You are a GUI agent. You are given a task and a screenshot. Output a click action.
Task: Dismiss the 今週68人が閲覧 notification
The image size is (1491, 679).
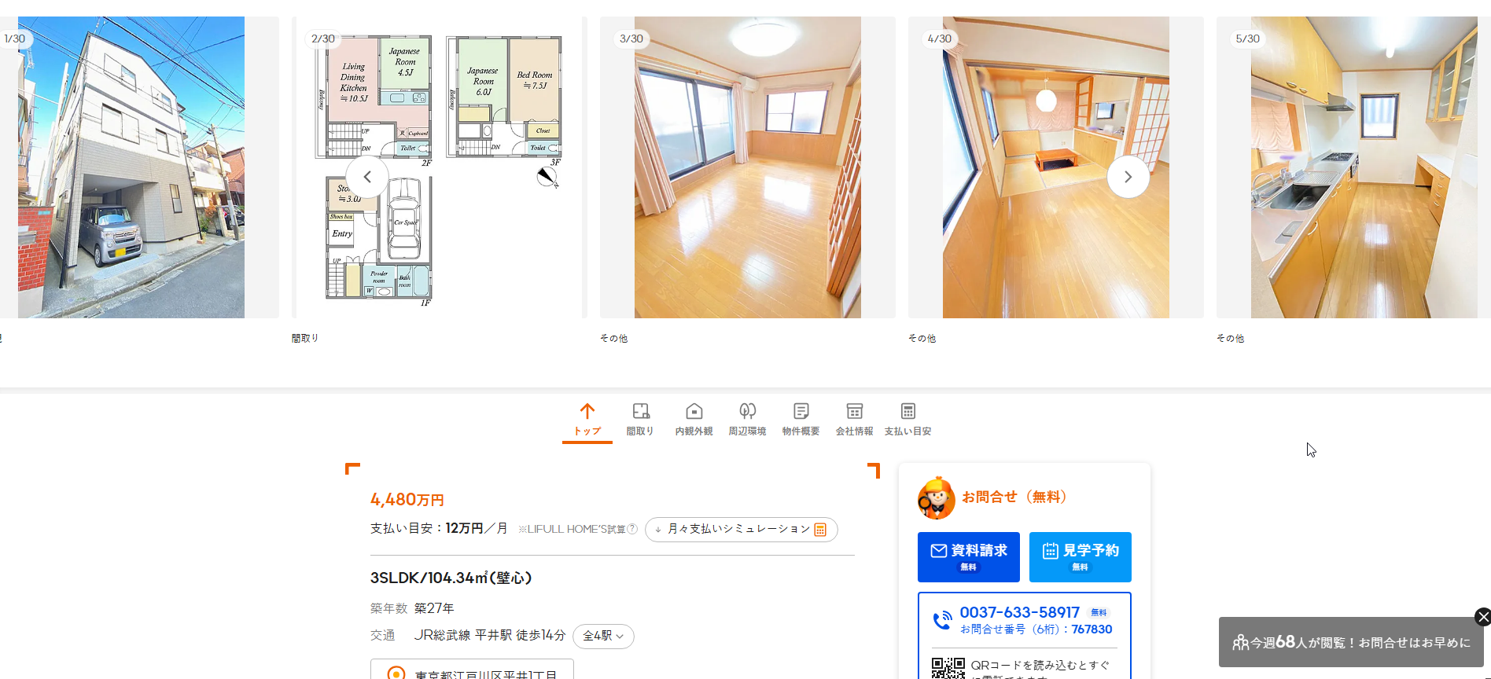(1482, 617)
